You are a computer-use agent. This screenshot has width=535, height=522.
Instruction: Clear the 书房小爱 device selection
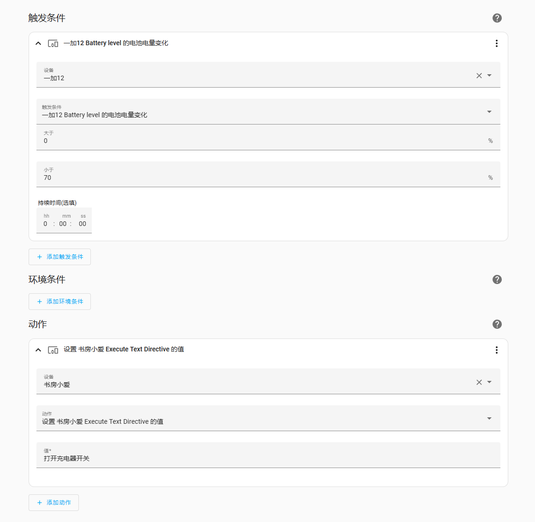click(479, 382)
